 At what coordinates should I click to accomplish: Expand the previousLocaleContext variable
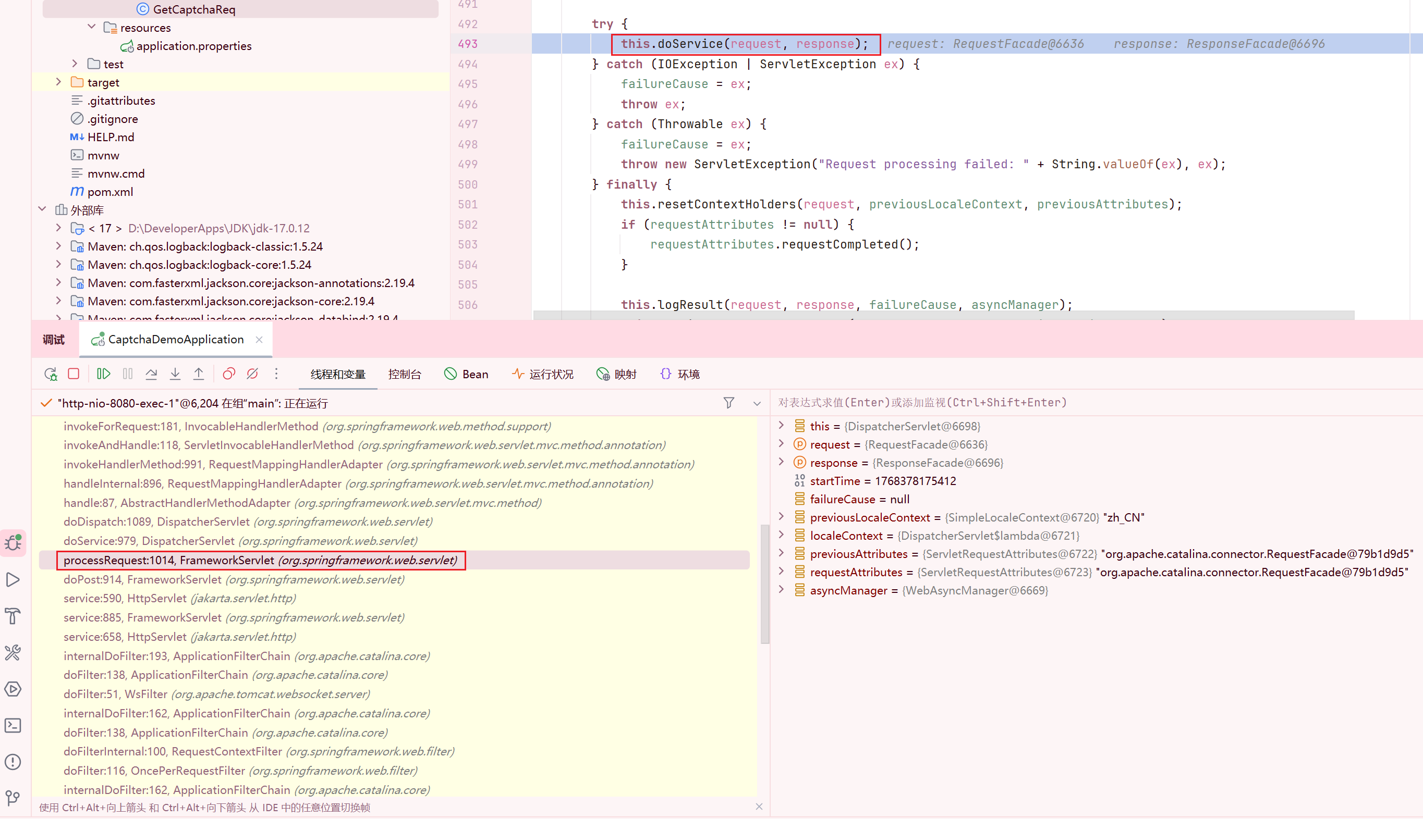pyautogui.click(x=781, y=517)
